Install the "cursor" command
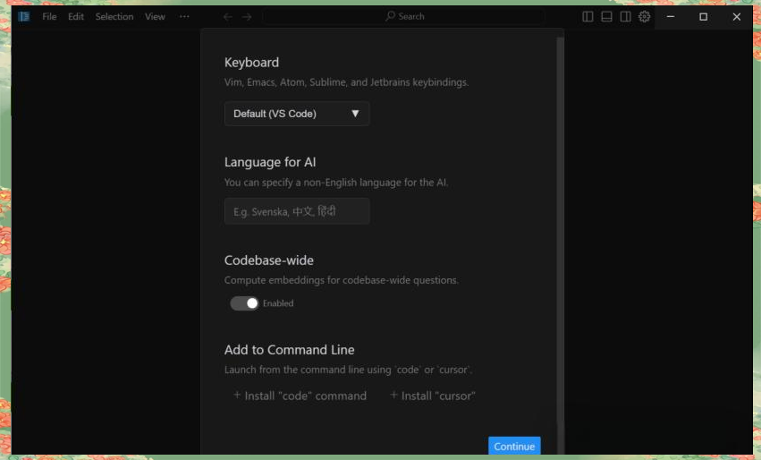 (x=433, y=396)
